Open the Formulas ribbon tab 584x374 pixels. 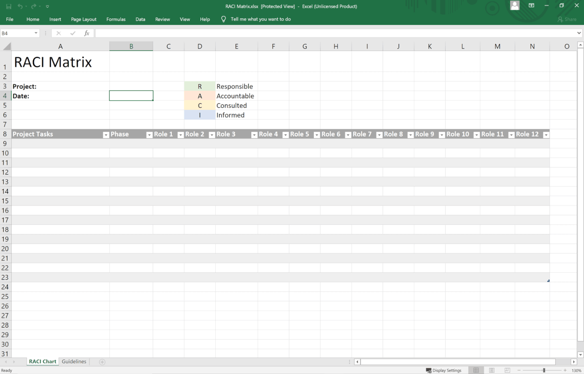[116, 19]
